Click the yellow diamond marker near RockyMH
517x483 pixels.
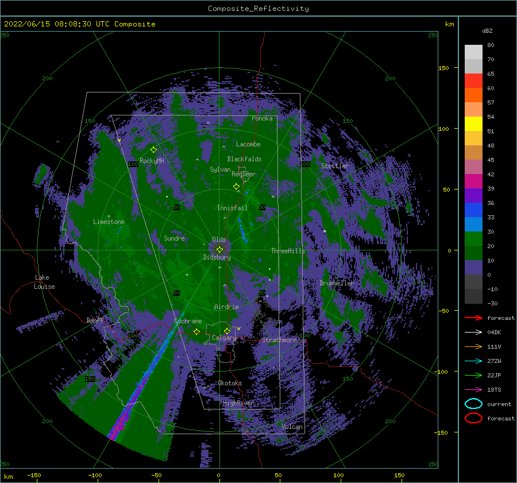(x=153, y=150)
